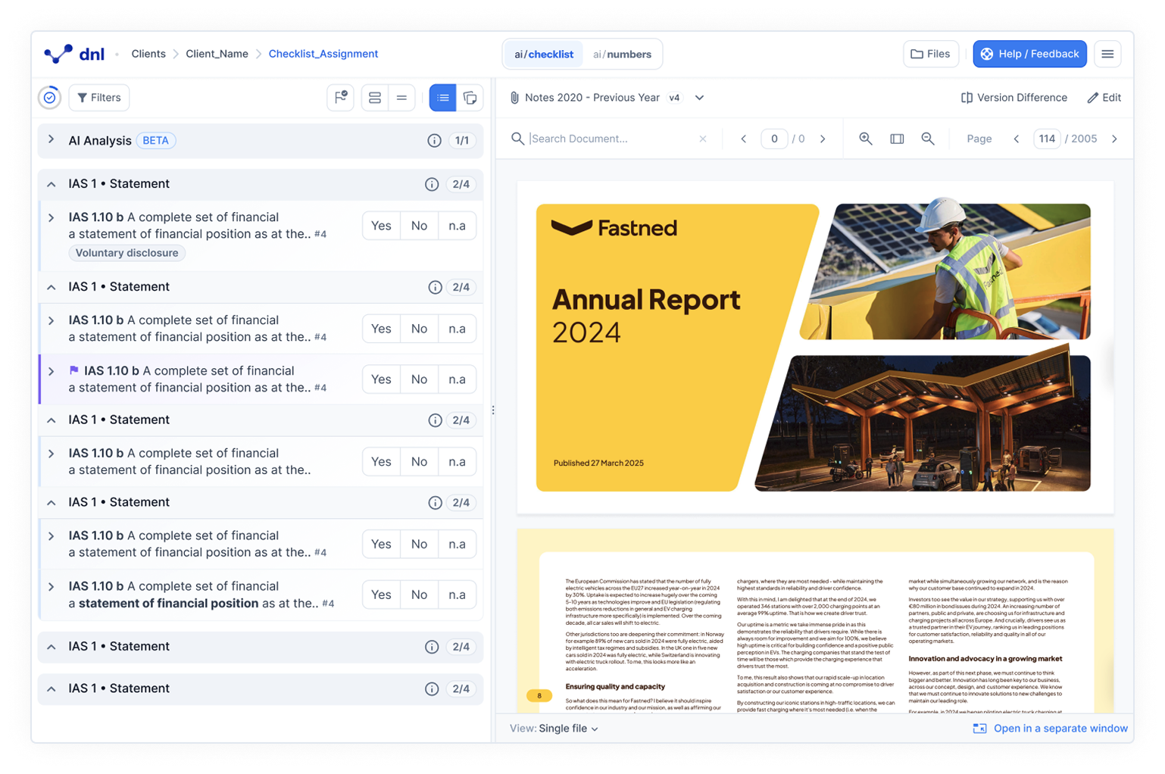The height and width of the screenshot is (774, 1165).
Task: Show info for AI Analysis section
Action: pos(434,141)
